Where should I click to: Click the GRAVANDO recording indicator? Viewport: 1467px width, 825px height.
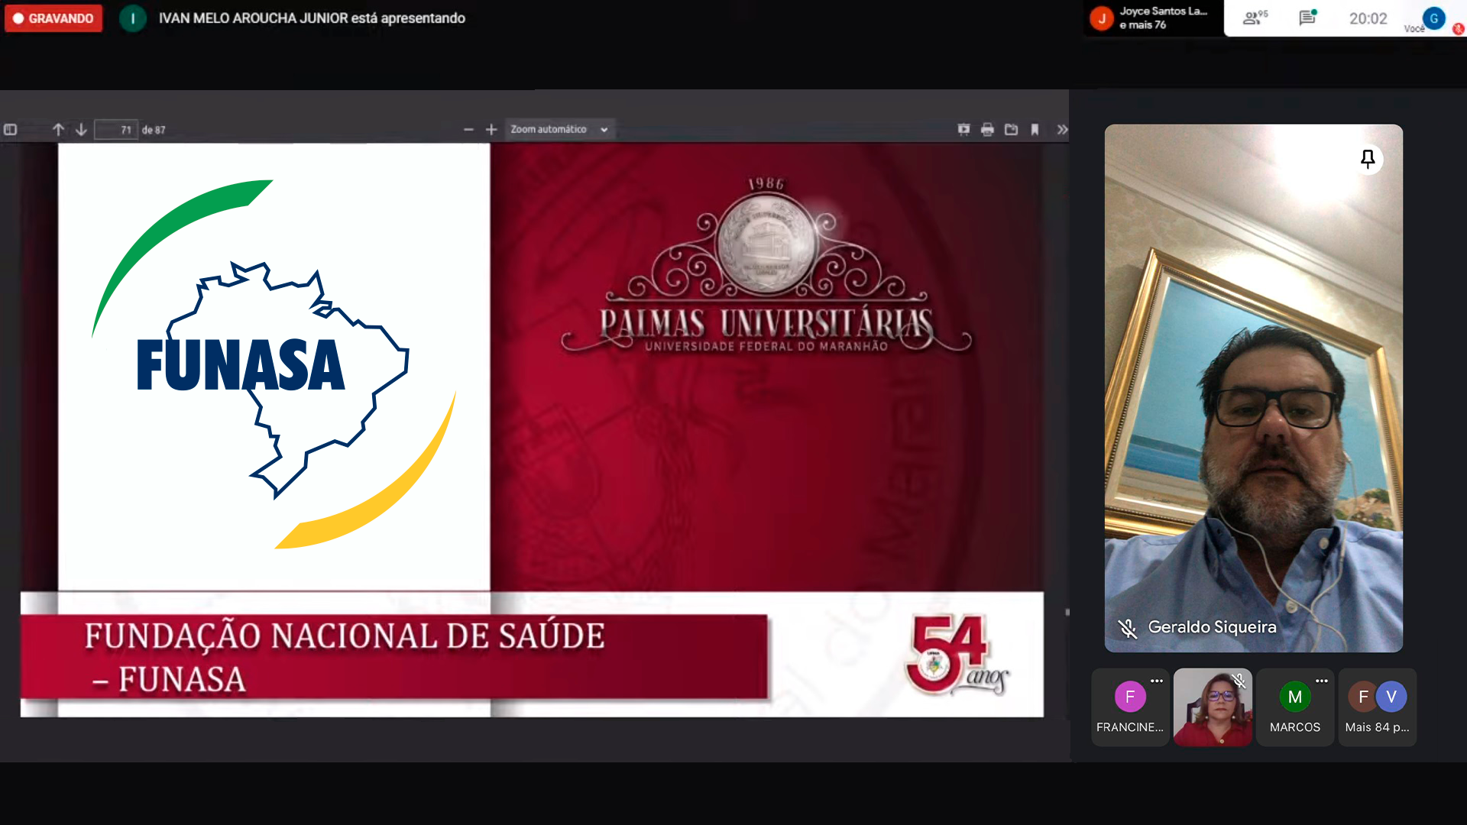point(53,18)
